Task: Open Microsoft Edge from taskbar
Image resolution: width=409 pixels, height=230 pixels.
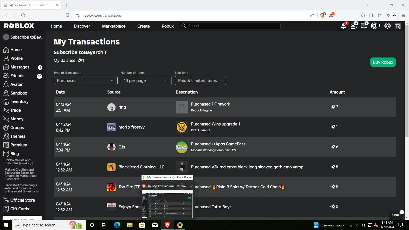Action: tap(117, 225)
